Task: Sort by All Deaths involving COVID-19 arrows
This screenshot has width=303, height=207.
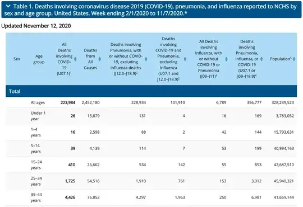Action: point(75,59)
